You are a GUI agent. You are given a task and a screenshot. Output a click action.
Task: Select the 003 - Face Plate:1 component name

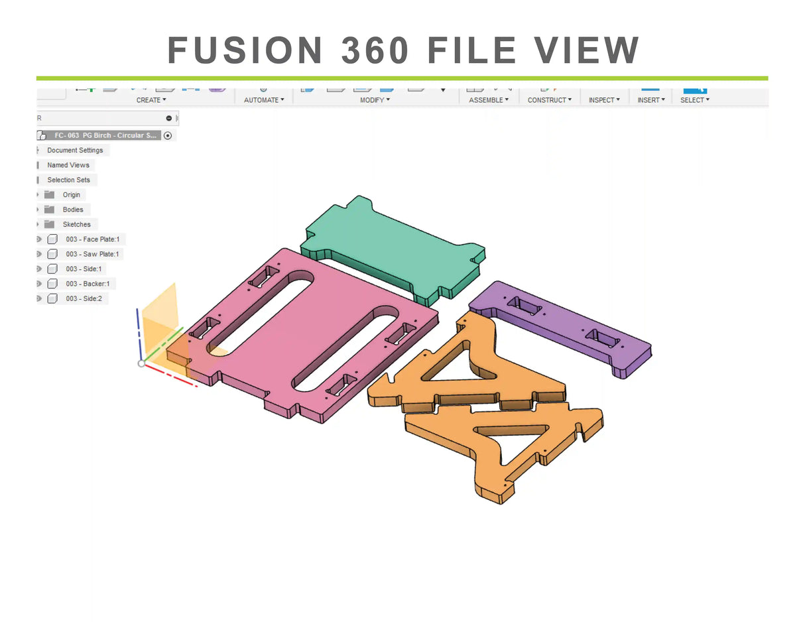[x=93, y=239]
